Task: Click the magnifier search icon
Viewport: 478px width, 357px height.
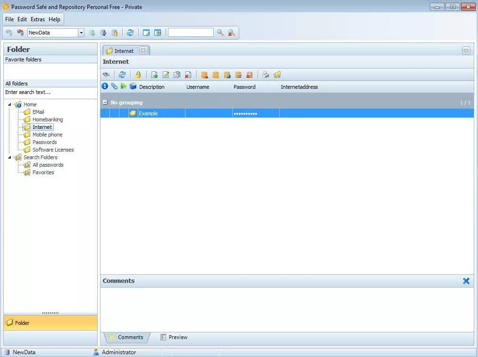Action: point(220,33)
